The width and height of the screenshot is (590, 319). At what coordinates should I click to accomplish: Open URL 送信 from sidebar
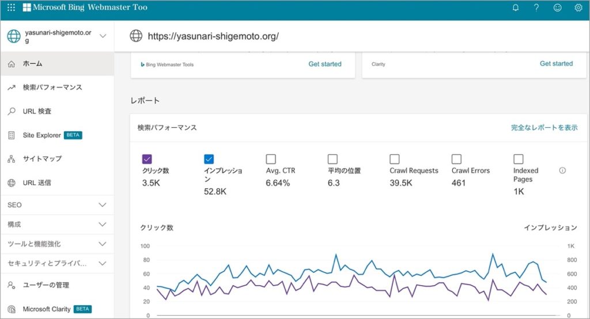click(x=57, y=183)
